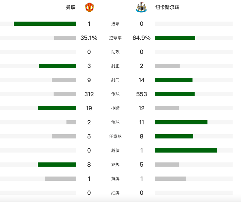Click the 助攻 stat label
The height and width of the screenshot is (202, 241).
[x=115, y=52]
